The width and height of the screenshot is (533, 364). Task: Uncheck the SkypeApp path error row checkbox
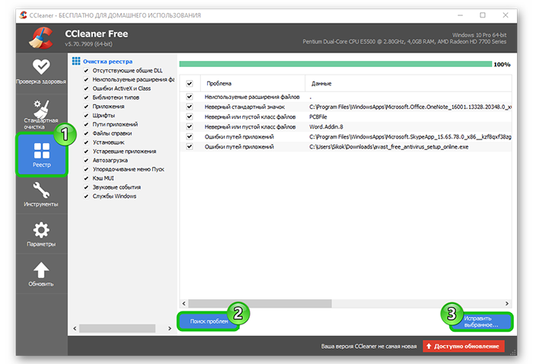coord(190,136)
